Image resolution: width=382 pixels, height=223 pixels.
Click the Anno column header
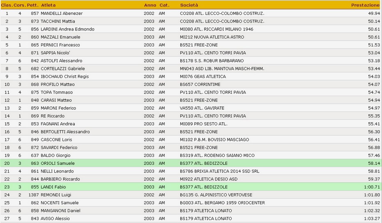pos(150,5)
